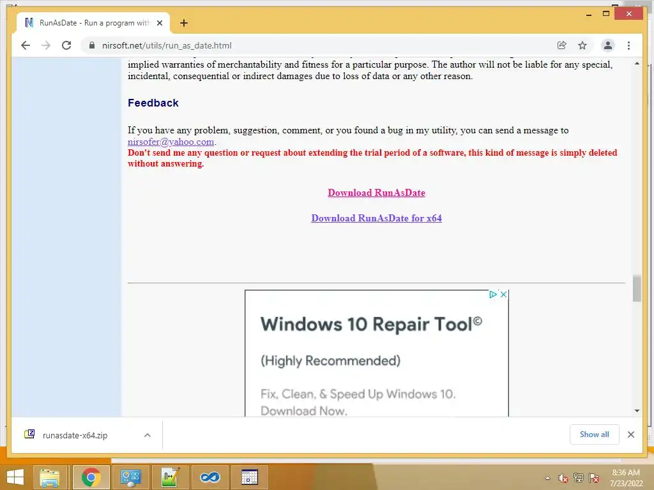The image size is (654, 490).
Task: Click the Chrome taskbar icon
Action: [91, 477]
